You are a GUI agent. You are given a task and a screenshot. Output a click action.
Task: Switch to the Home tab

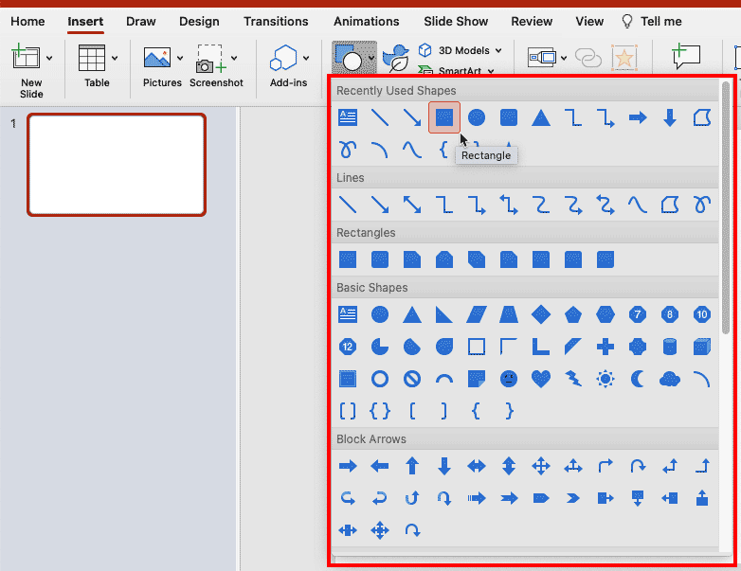27,21
